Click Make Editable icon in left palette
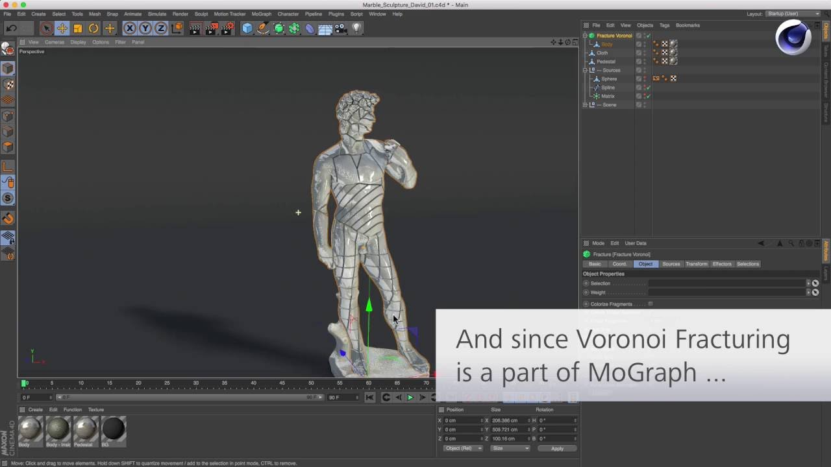The height and width of the screenshot is (467, 831). pyautogui.click(x=8, y=49)
